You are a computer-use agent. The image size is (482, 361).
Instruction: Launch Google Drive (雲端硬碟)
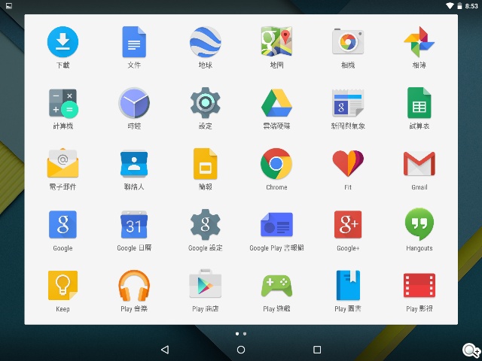[x=276, y=103]
